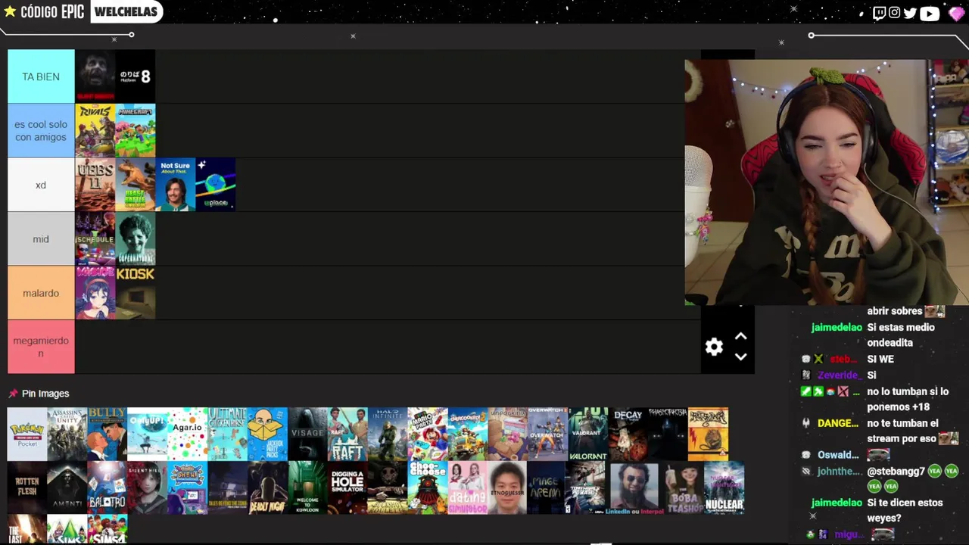Pick the Digging a Hole Simulator thumbnail
The image size is (969, 545).
(x=347, y=488)
